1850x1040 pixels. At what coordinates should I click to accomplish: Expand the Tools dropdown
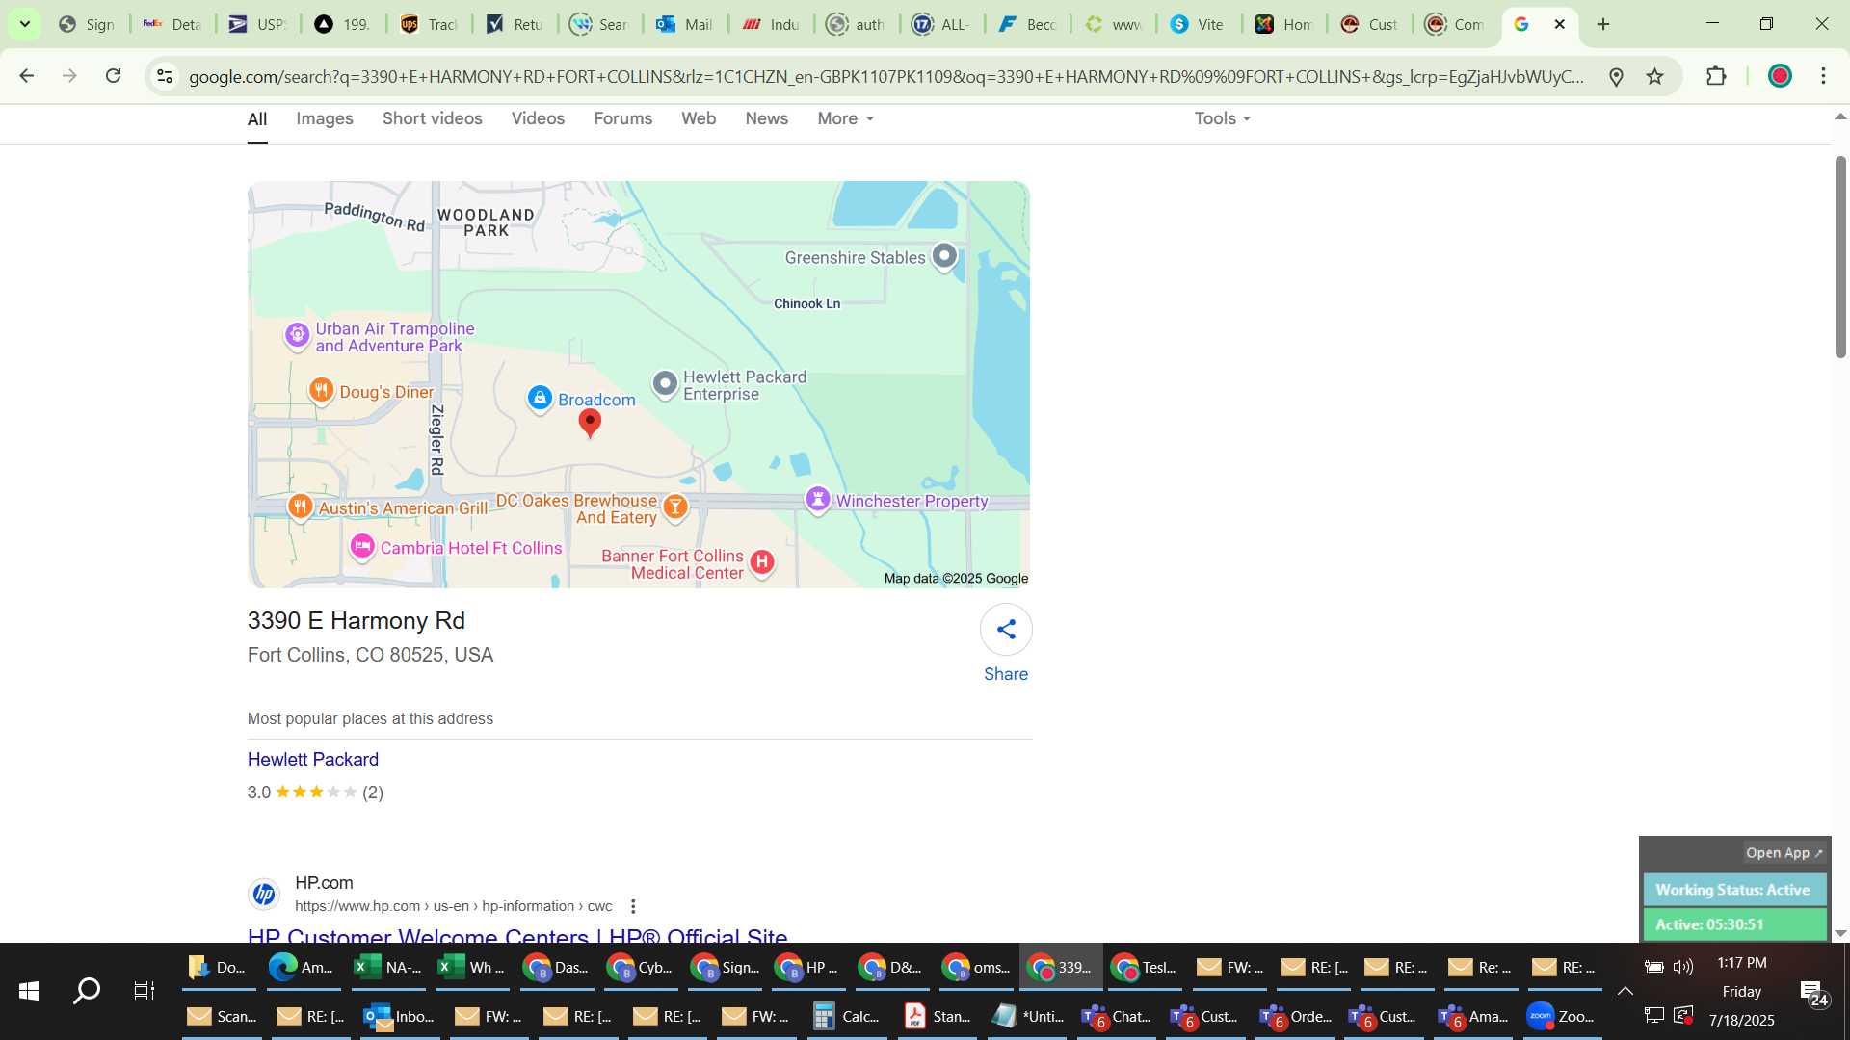pos(1223,118)
